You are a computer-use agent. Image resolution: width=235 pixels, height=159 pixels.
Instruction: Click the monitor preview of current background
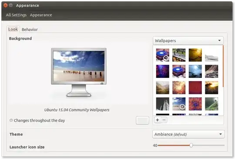click(x=79, y=72)
